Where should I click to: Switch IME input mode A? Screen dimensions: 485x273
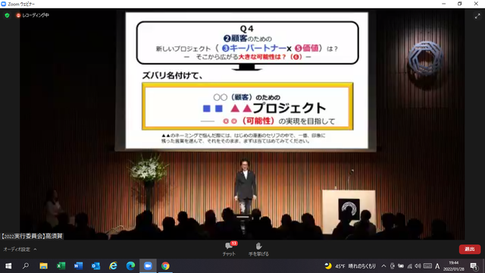437,266
